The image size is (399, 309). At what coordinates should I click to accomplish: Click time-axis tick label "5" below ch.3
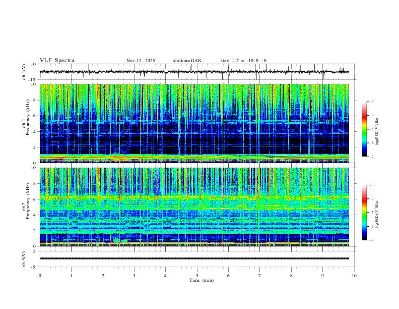(197, 276)
